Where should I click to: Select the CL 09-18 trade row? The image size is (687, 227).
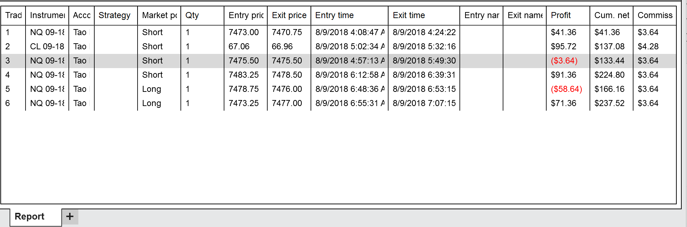point(339,46)
